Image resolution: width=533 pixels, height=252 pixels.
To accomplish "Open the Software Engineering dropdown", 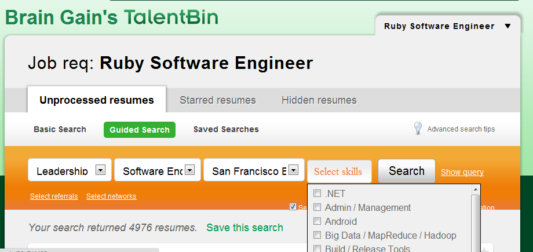I will pyautogui.click(x=191, y=170).
